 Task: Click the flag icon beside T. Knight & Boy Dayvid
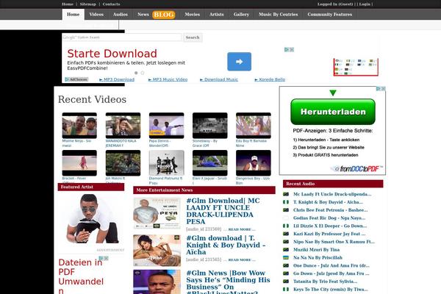click(x=286, y=202)
